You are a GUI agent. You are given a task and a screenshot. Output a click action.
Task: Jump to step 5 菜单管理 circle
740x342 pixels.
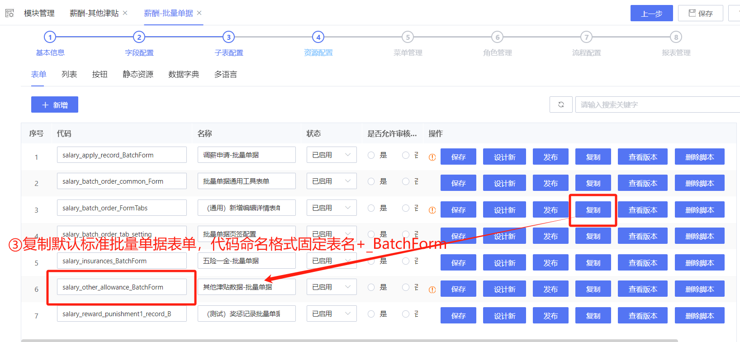pos(408,37)
